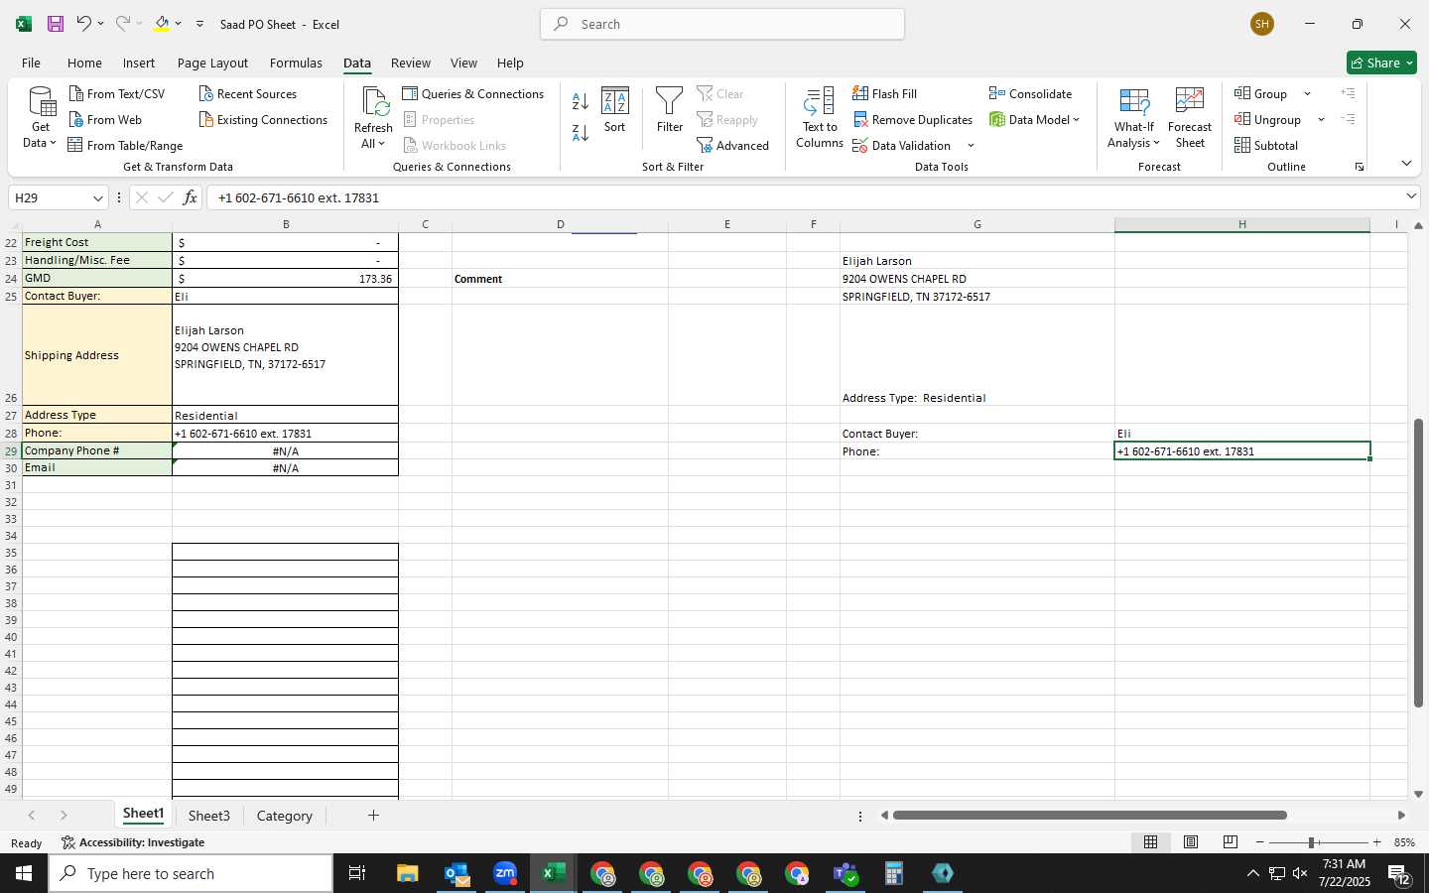Click the Group button
Image resolution: width=1429 pixels, height=893 pixels.
coord(1261,93)
